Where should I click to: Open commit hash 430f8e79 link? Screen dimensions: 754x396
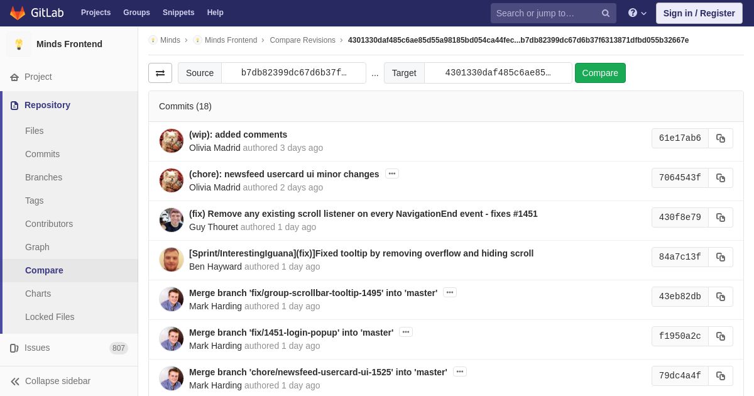[680, 217]
